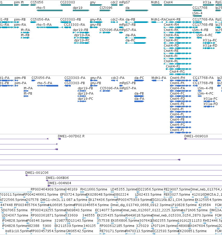Click protein 'pim-PA'
Image resolution: width=222 pixels, height=235 pixels.
point(20,83)
